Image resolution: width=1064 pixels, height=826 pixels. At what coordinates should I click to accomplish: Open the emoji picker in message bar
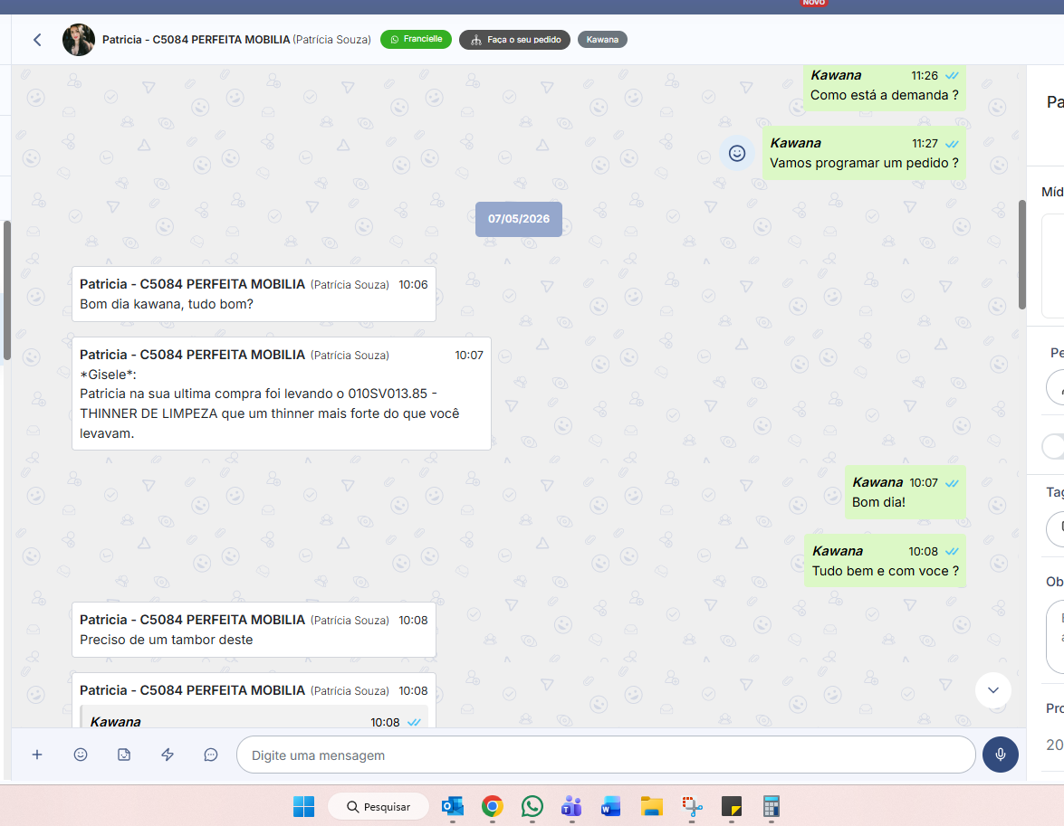80,755
